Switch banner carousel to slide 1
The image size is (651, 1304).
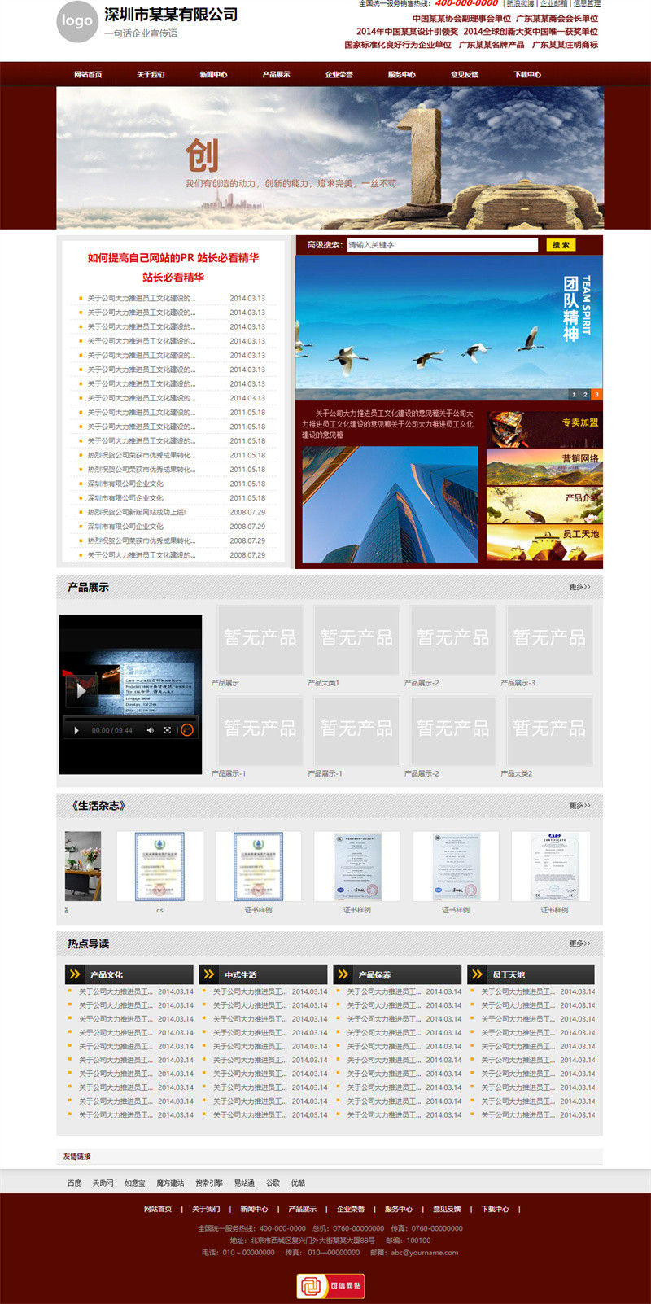point(574,395)
